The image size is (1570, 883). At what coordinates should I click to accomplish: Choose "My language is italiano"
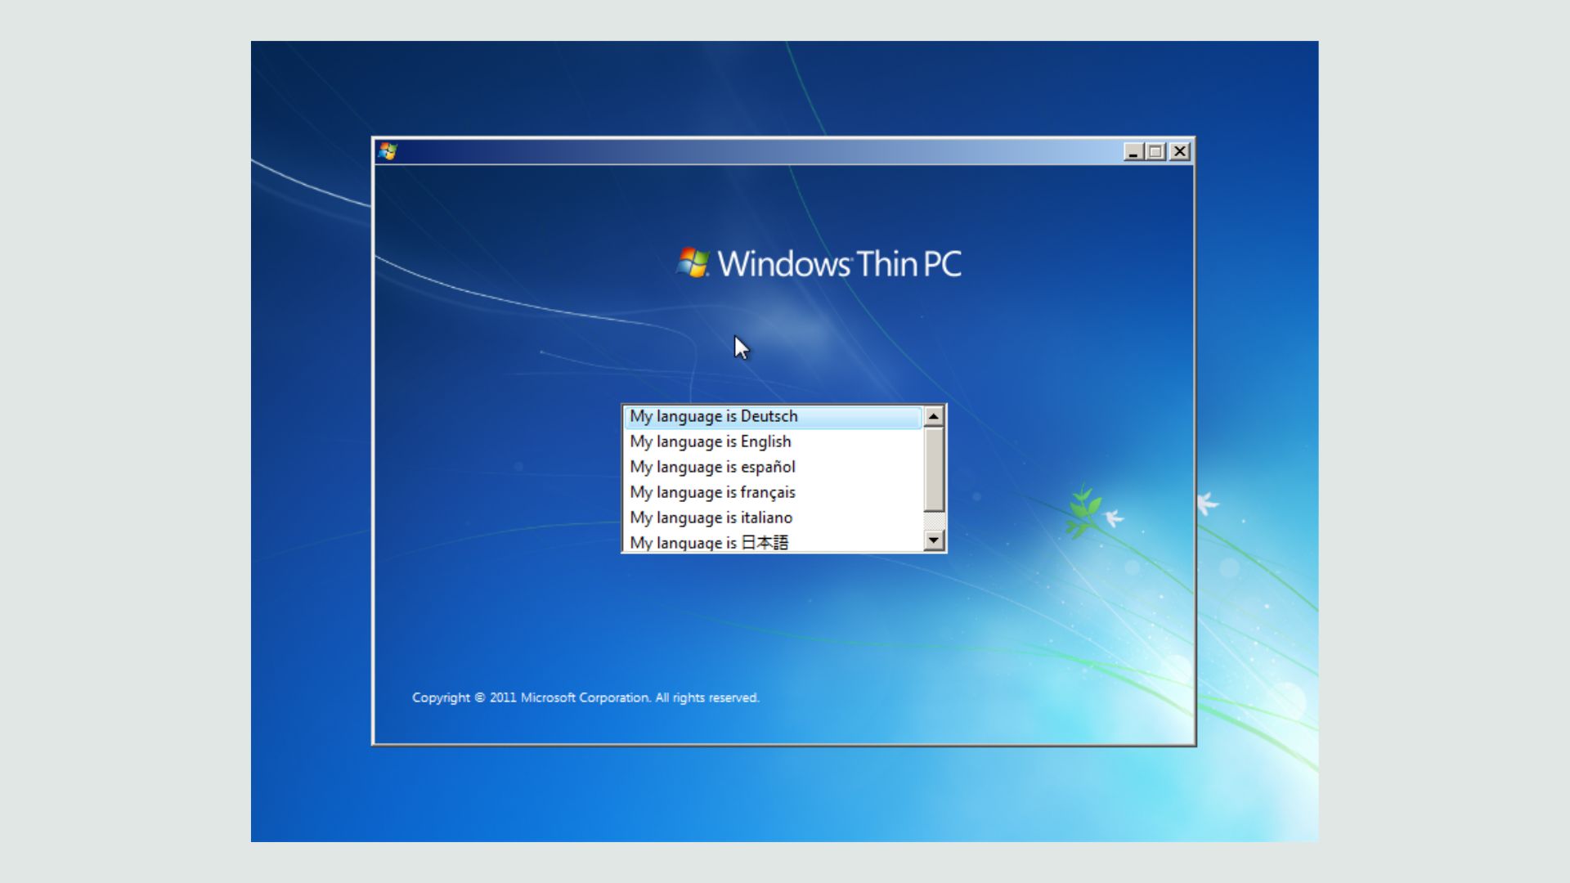click(773, 518)
